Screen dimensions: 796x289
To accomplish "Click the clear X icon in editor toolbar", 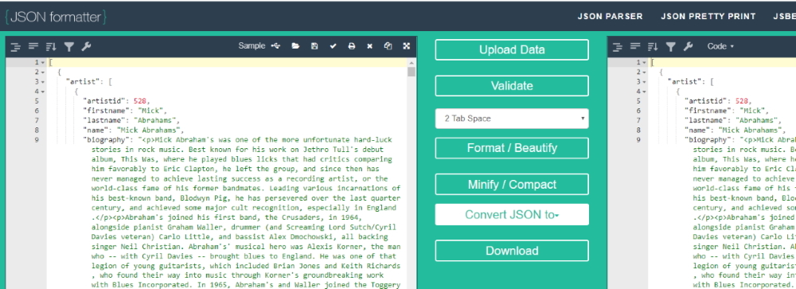I will pyautogui.click(x=369, y=46).
